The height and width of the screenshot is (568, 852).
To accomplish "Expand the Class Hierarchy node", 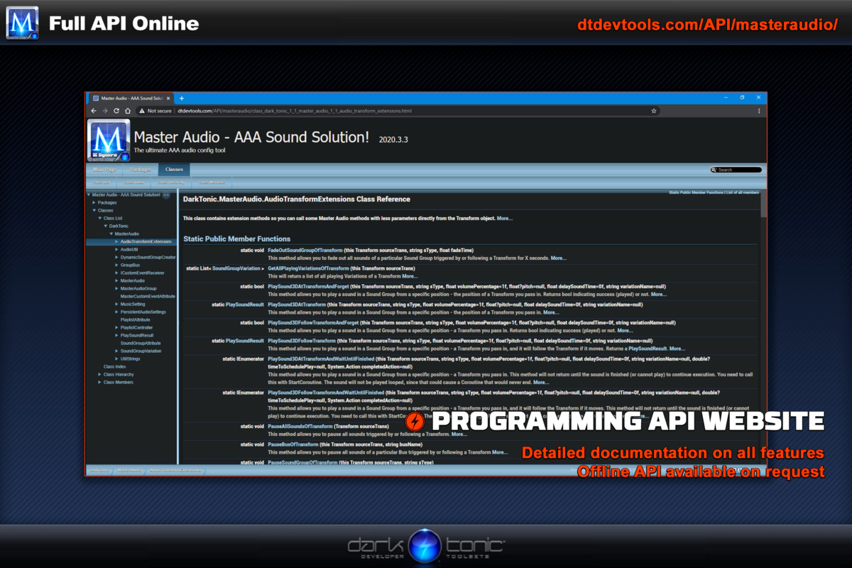I will pyautogui.click(x=99, y=374).
